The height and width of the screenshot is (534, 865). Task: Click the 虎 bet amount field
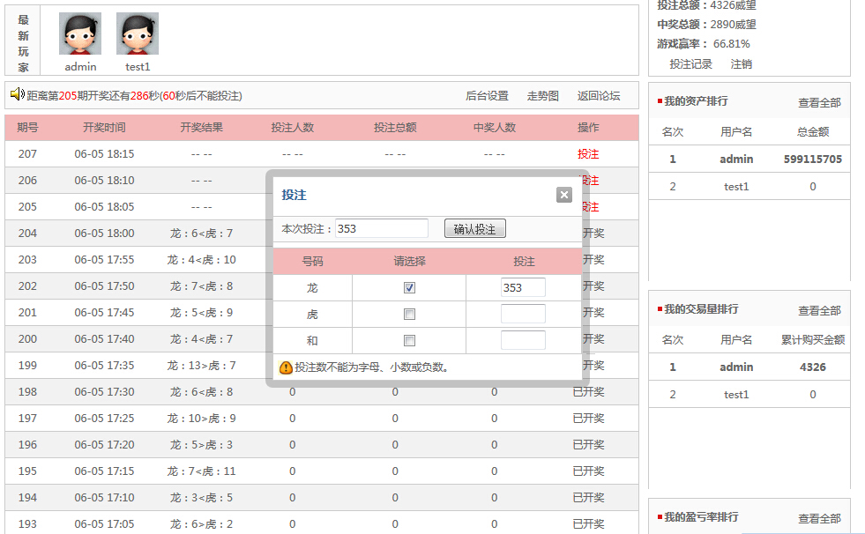[x=523, y=314]
